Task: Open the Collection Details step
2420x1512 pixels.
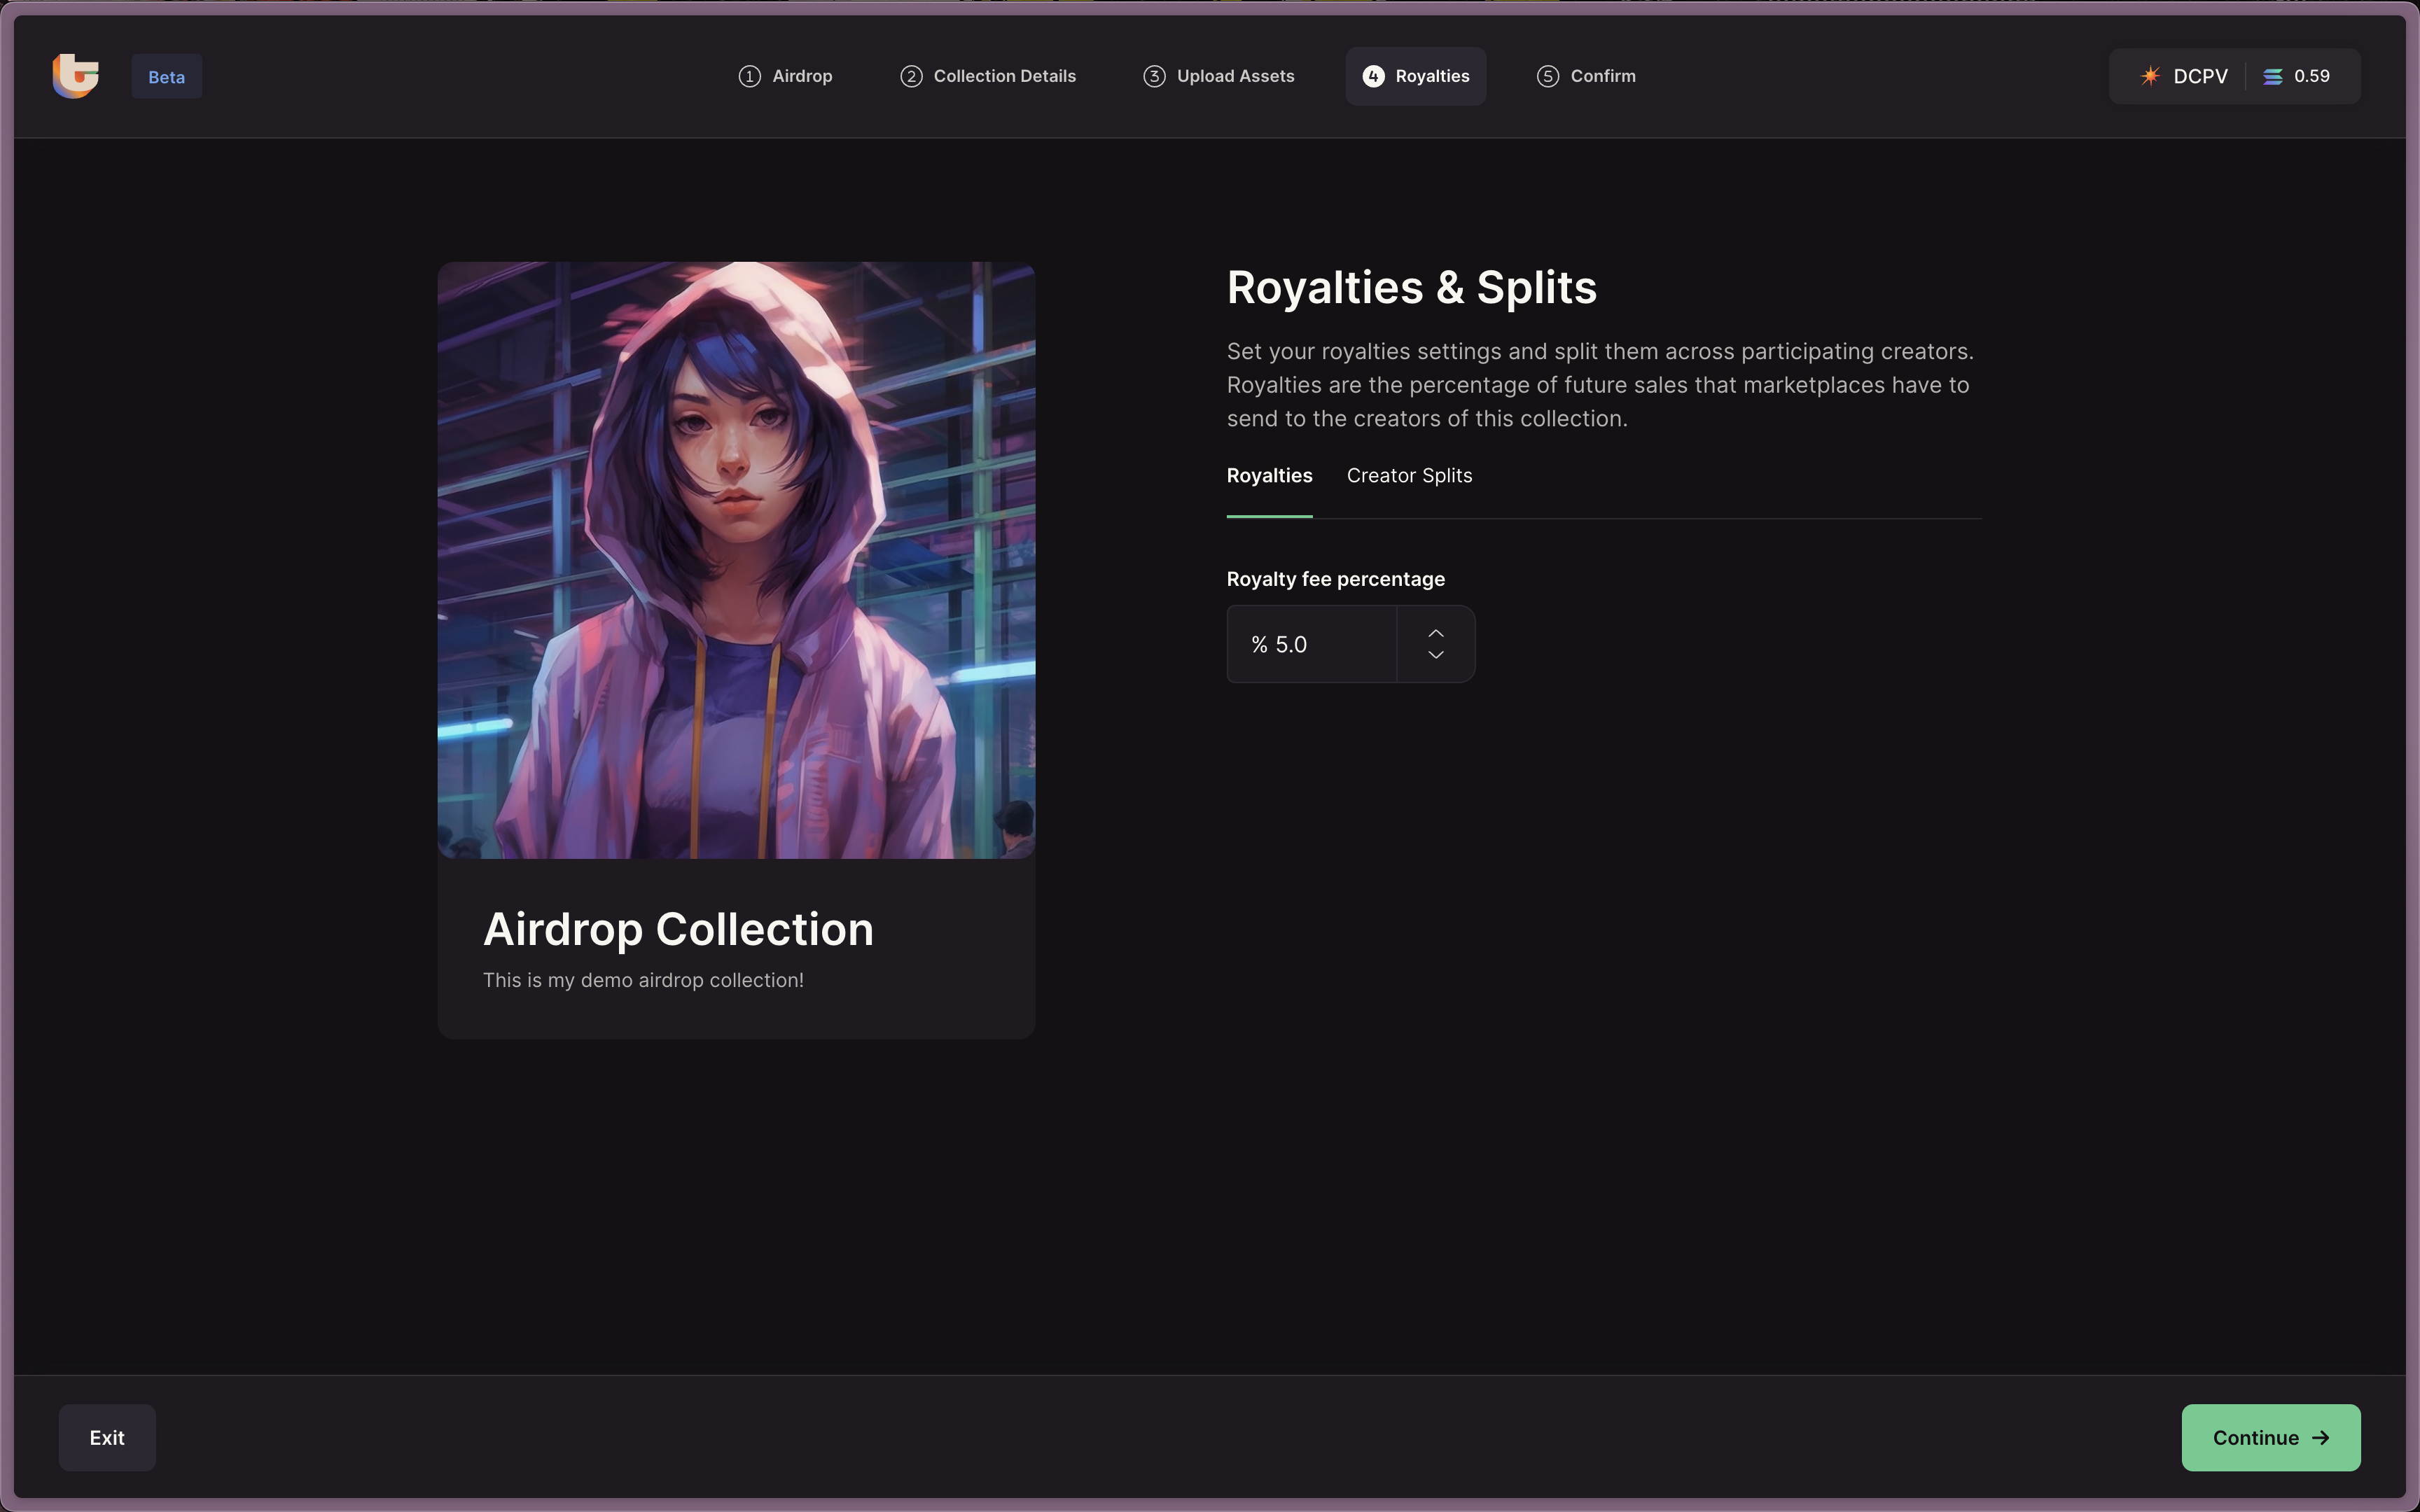Action: click(x=988, y=76)
